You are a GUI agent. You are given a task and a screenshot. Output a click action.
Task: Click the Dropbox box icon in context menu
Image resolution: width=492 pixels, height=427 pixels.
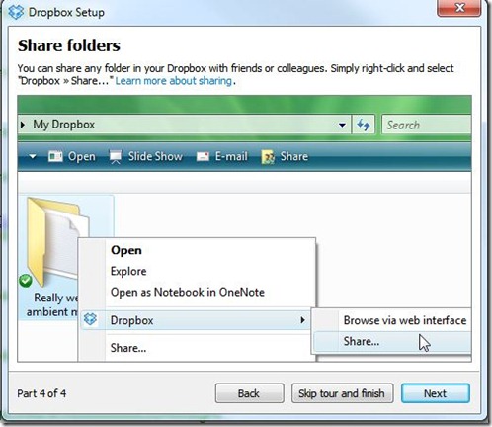click(90, 319)
